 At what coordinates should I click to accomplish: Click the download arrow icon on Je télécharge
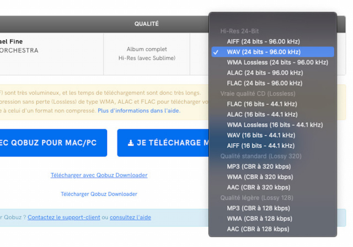(131, 143)
